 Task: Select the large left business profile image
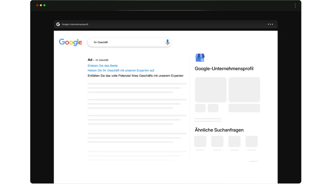(210, 90)
